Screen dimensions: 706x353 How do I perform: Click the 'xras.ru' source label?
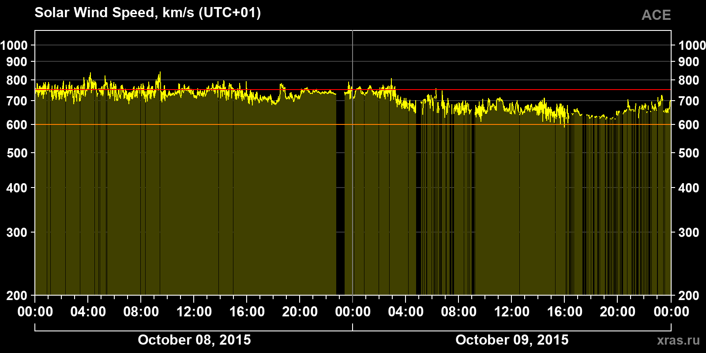point(678,340)
